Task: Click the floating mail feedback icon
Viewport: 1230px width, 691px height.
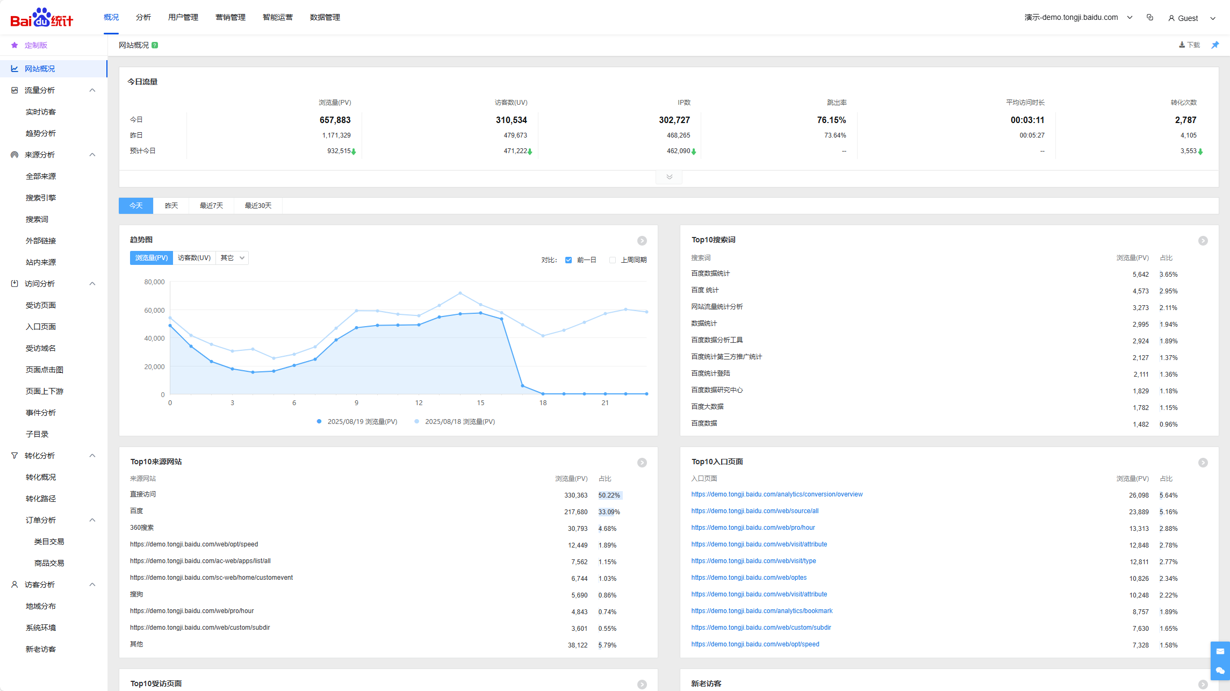Action: [x=1220, y=651]
